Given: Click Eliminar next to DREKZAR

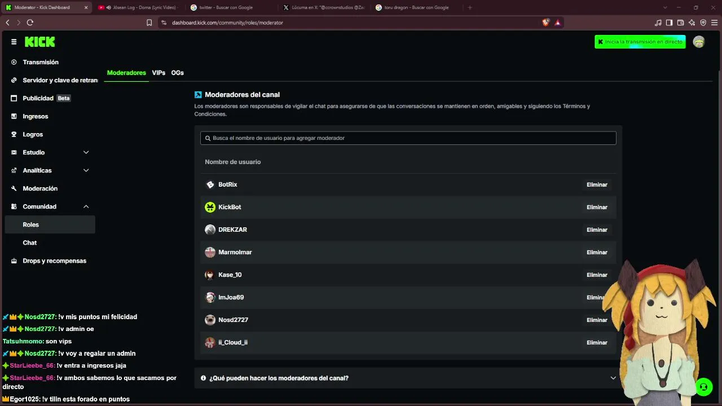Looking at the screenshot, I should pos(597,230).
